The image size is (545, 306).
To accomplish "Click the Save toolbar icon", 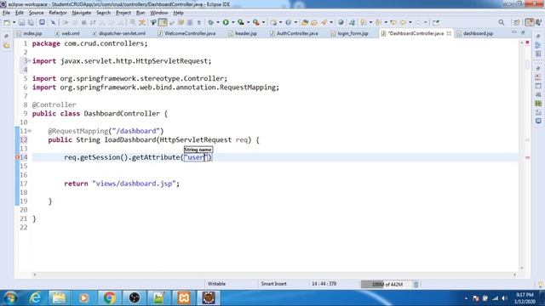I will [21, 22].
